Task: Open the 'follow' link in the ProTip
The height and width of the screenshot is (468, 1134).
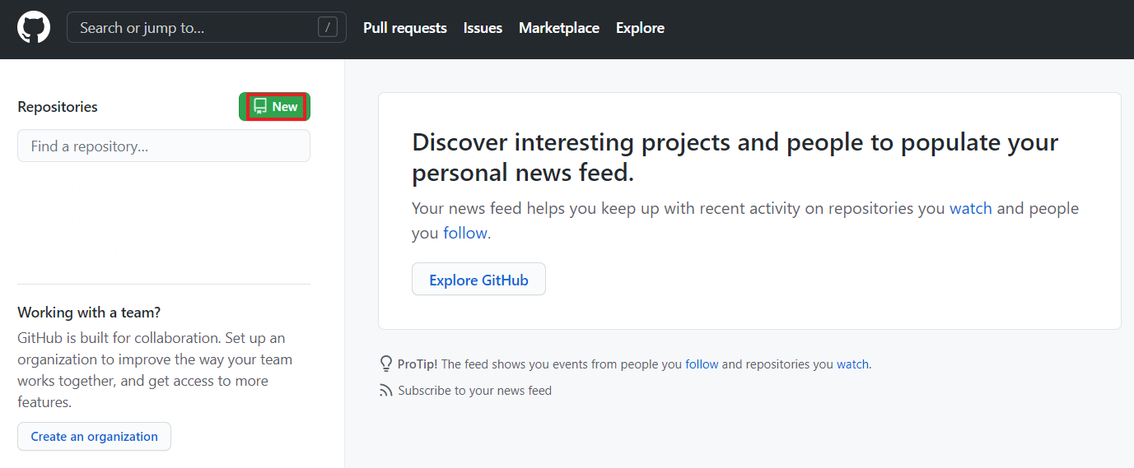Action: pos(702,364)
